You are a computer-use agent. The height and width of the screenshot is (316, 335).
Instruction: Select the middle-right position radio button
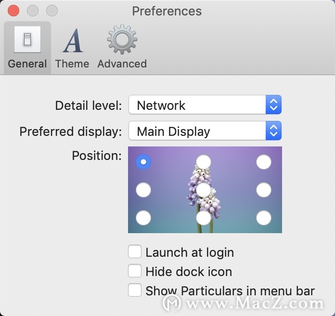264,190
